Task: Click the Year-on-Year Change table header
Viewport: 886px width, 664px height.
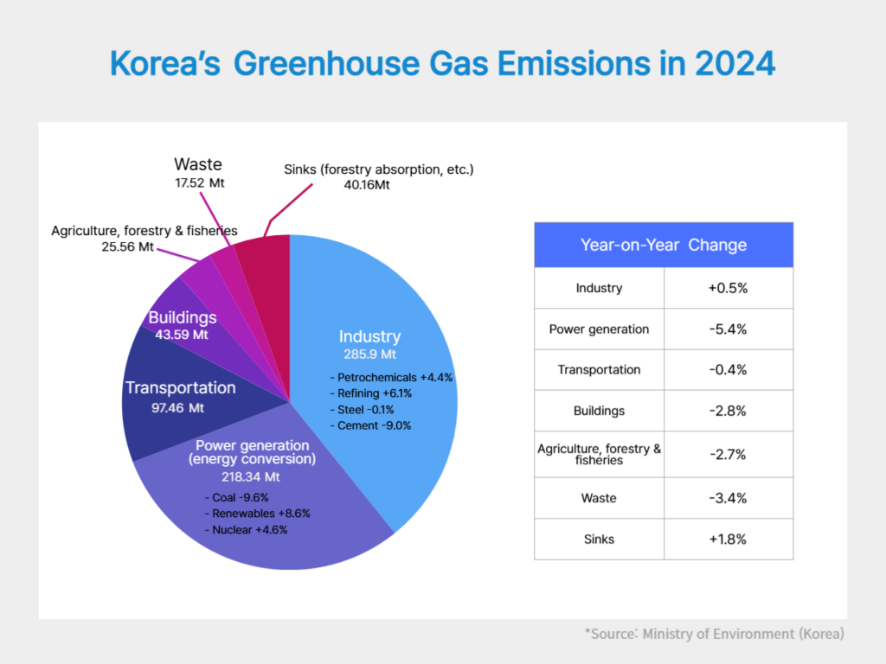Action: click(x=663, y=245)
